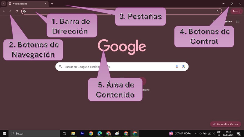Open Paint from the taskbar
The width and height of the screenshot is (244, 137).
click(117, 133)
